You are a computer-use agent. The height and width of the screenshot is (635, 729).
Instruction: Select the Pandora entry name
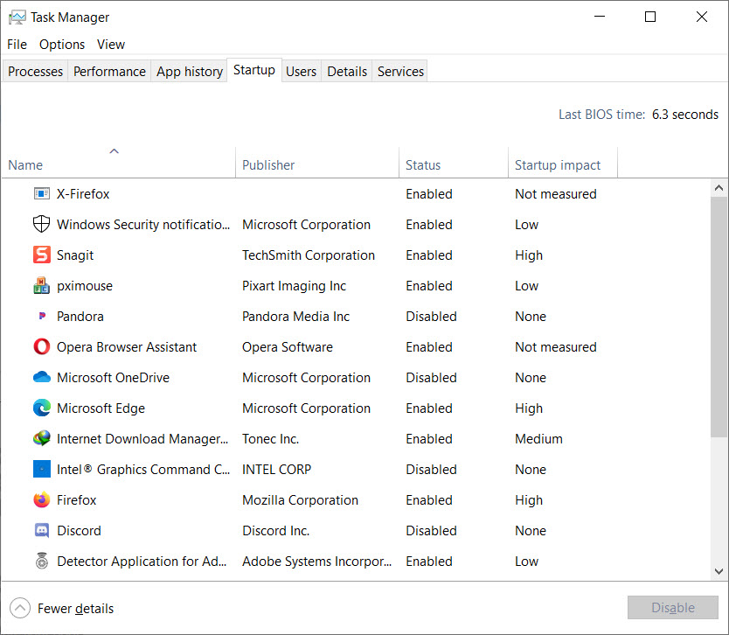coord(80,317)
